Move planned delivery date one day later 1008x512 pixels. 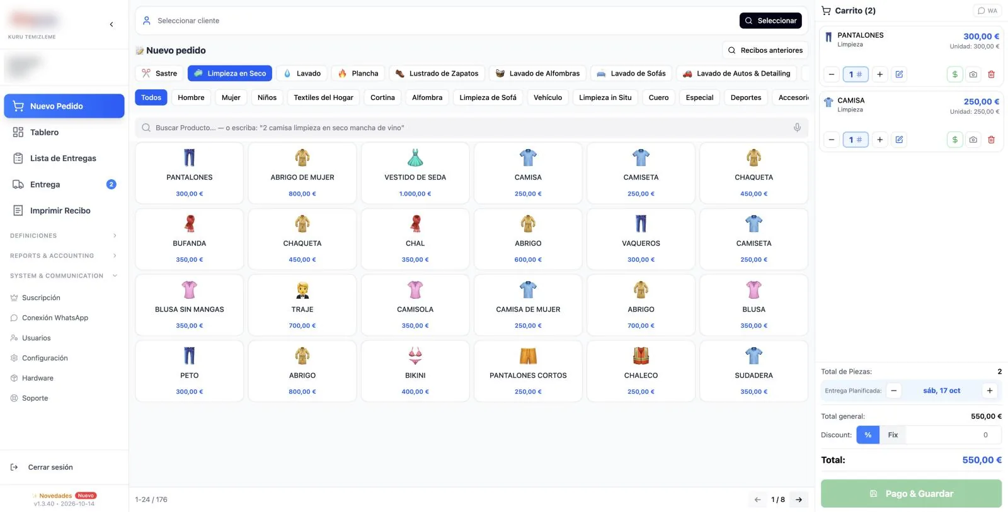[x=990, y=391]
